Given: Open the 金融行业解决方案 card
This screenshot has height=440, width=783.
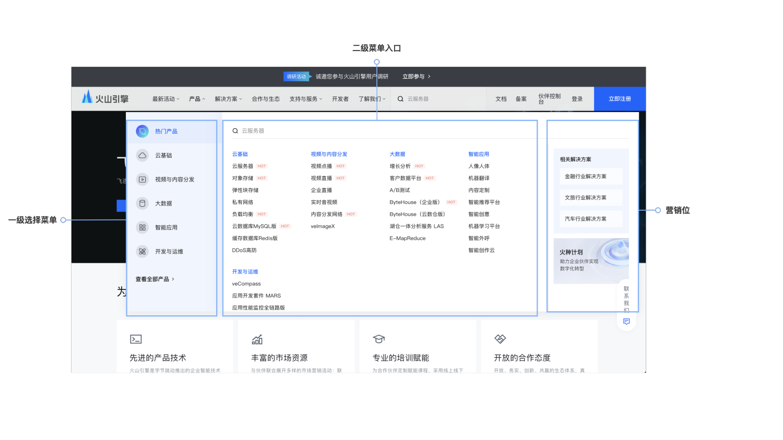Looking at the screenshot, I should point(591,177).
